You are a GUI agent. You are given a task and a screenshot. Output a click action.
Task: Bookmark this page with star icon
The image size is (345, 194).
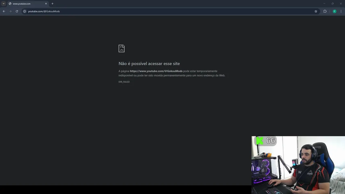click(316, 11)
